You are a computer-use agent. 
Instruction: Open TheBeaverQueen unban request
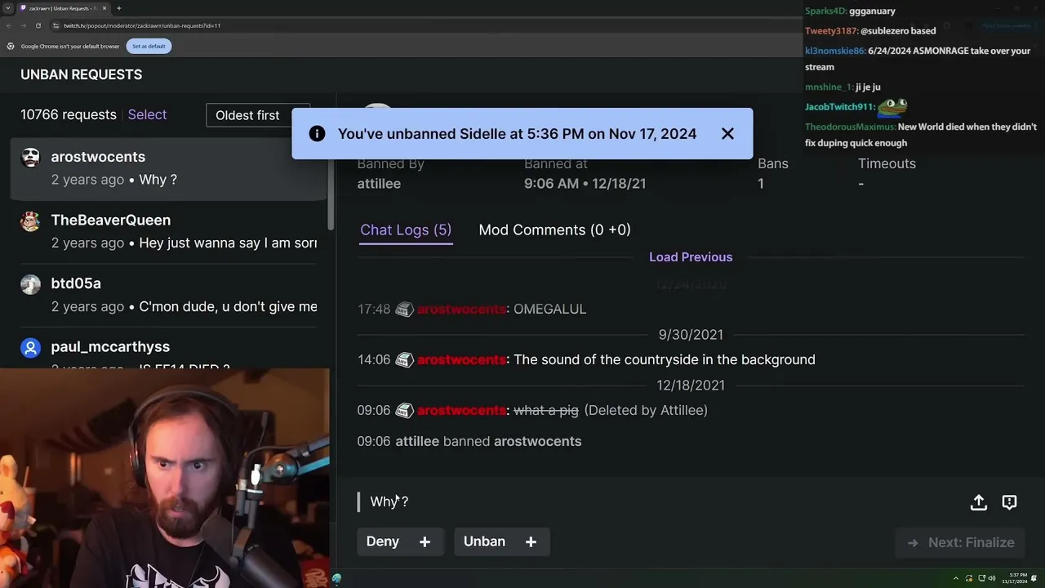[168, 231]
